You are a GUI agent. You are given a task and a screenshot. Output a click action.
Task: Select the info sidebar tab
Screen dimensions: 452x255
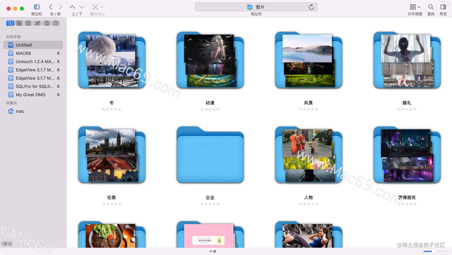47,23
